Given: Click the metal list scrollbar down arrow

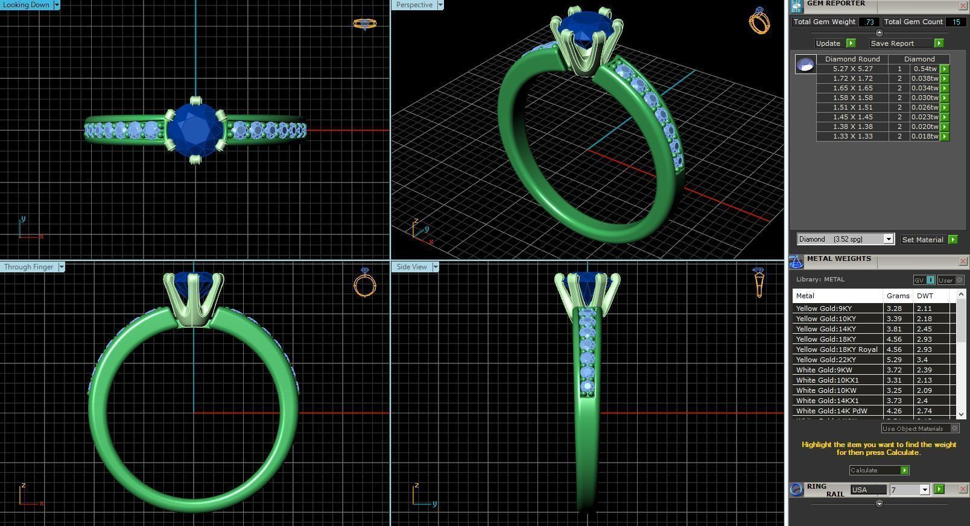Looking at the screenshot, I should click(961, 415).
